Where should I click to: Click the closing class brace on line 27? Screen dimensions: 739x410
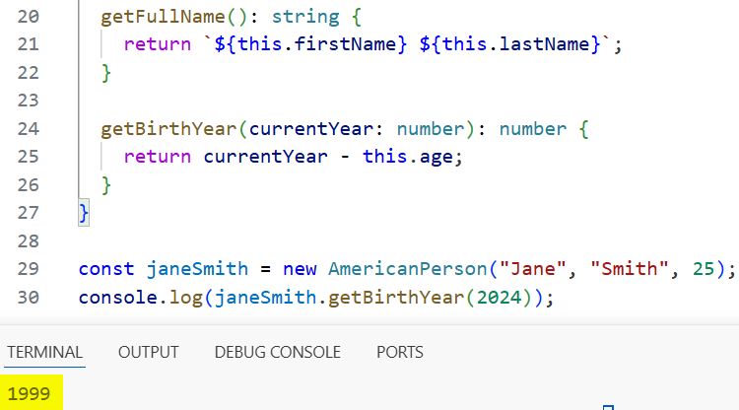[x=84, y=213]
